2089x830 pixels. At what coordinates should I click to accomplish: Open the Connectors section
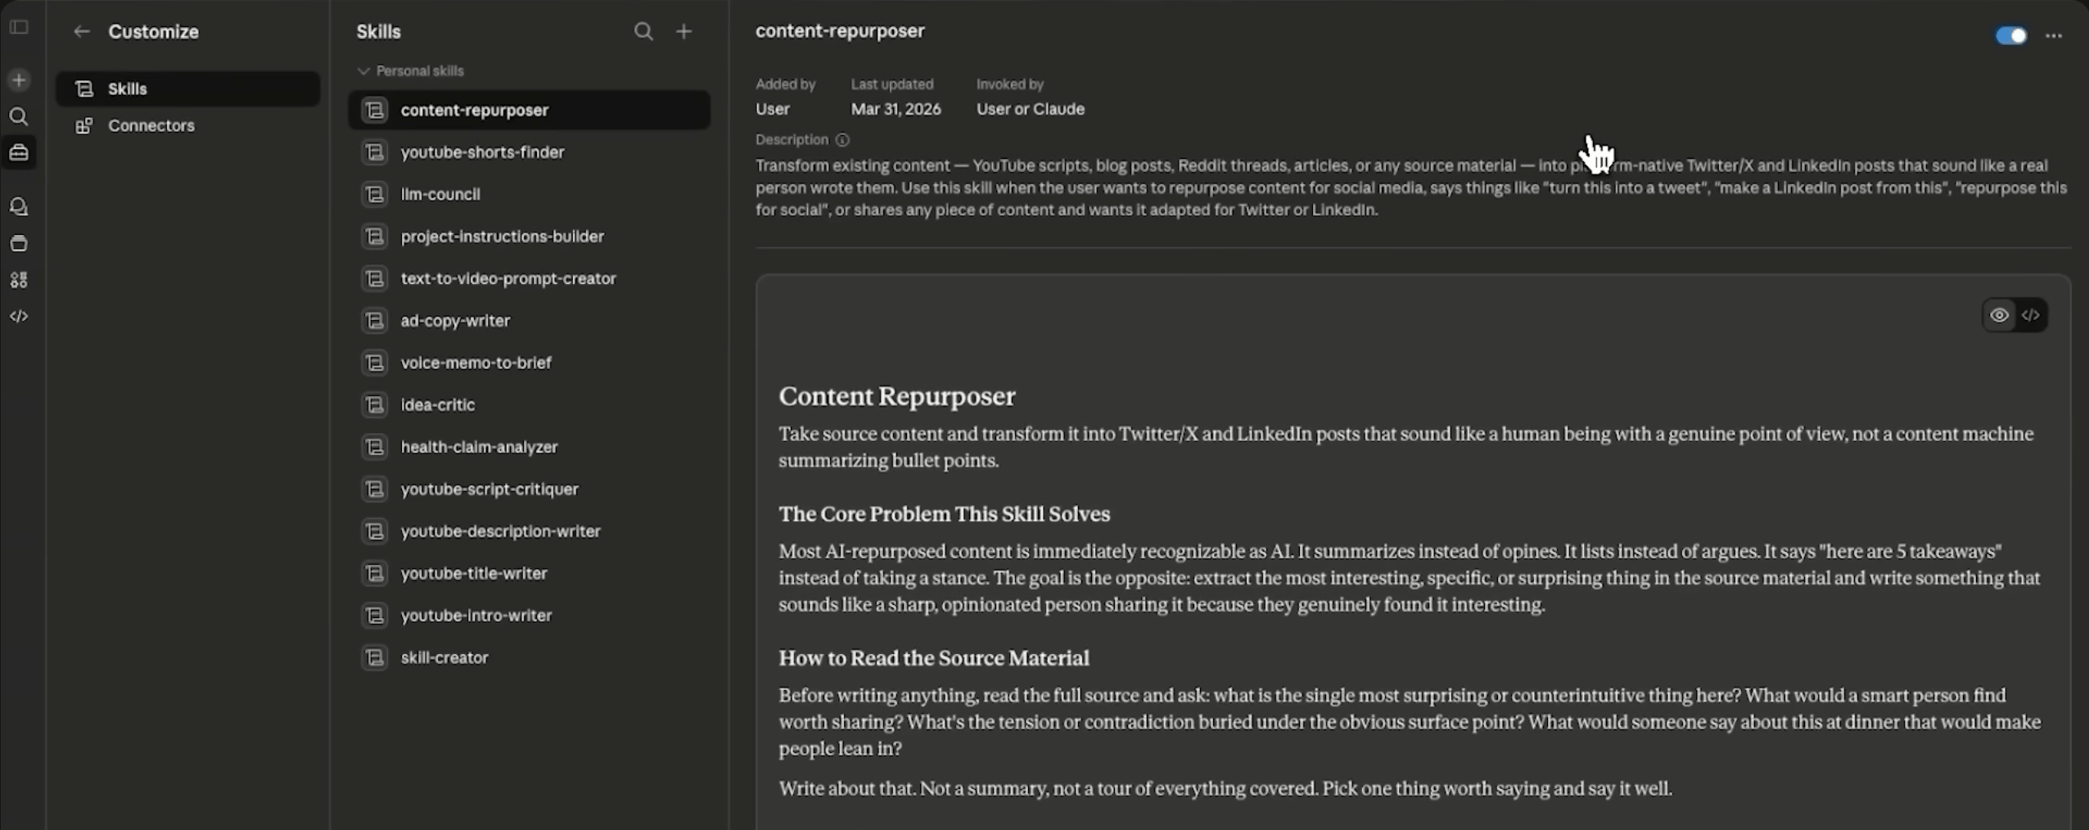coord(151,126)
